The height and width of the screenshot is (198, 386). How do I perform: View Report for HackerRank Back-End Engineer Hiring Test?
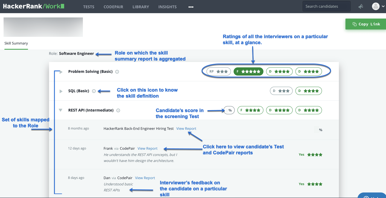[x=186, y=128]
